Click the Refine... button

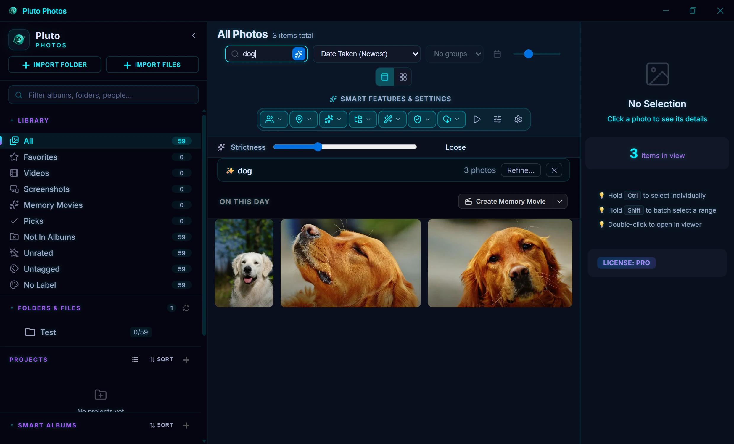coord(520,170)
